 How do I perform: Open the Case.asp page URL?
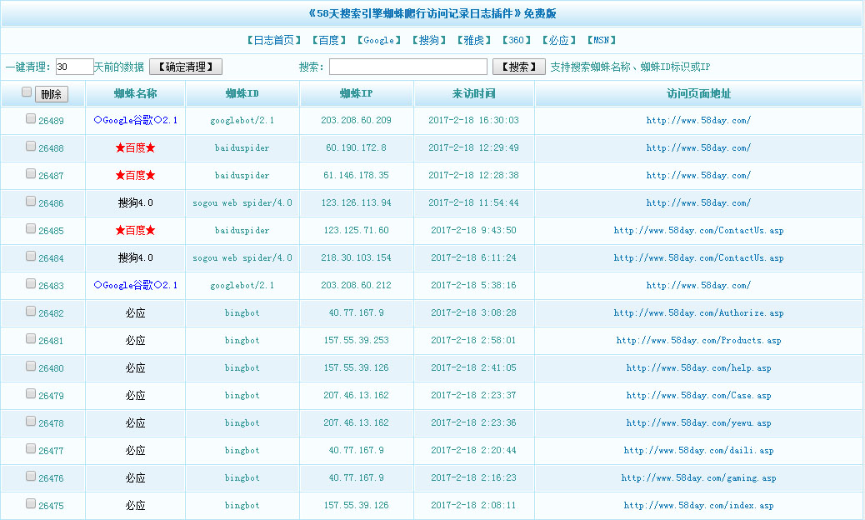(698, 395)
